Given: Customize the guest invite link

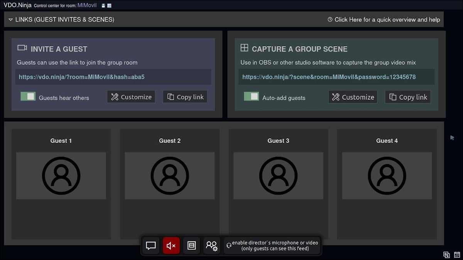Looking at the screenshot, I should [131, 96].
